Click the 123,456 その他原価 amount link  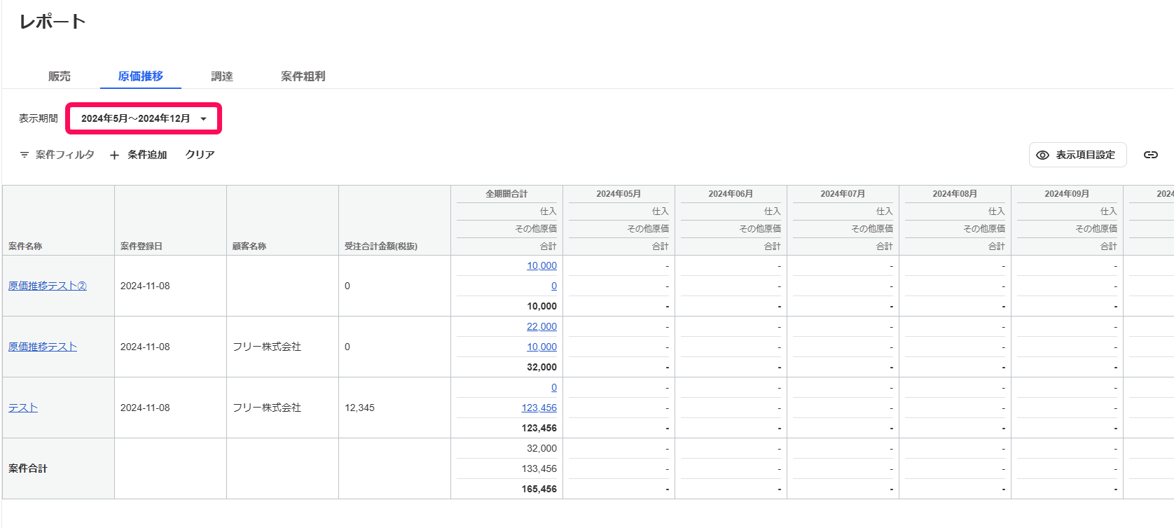[539, 408]
